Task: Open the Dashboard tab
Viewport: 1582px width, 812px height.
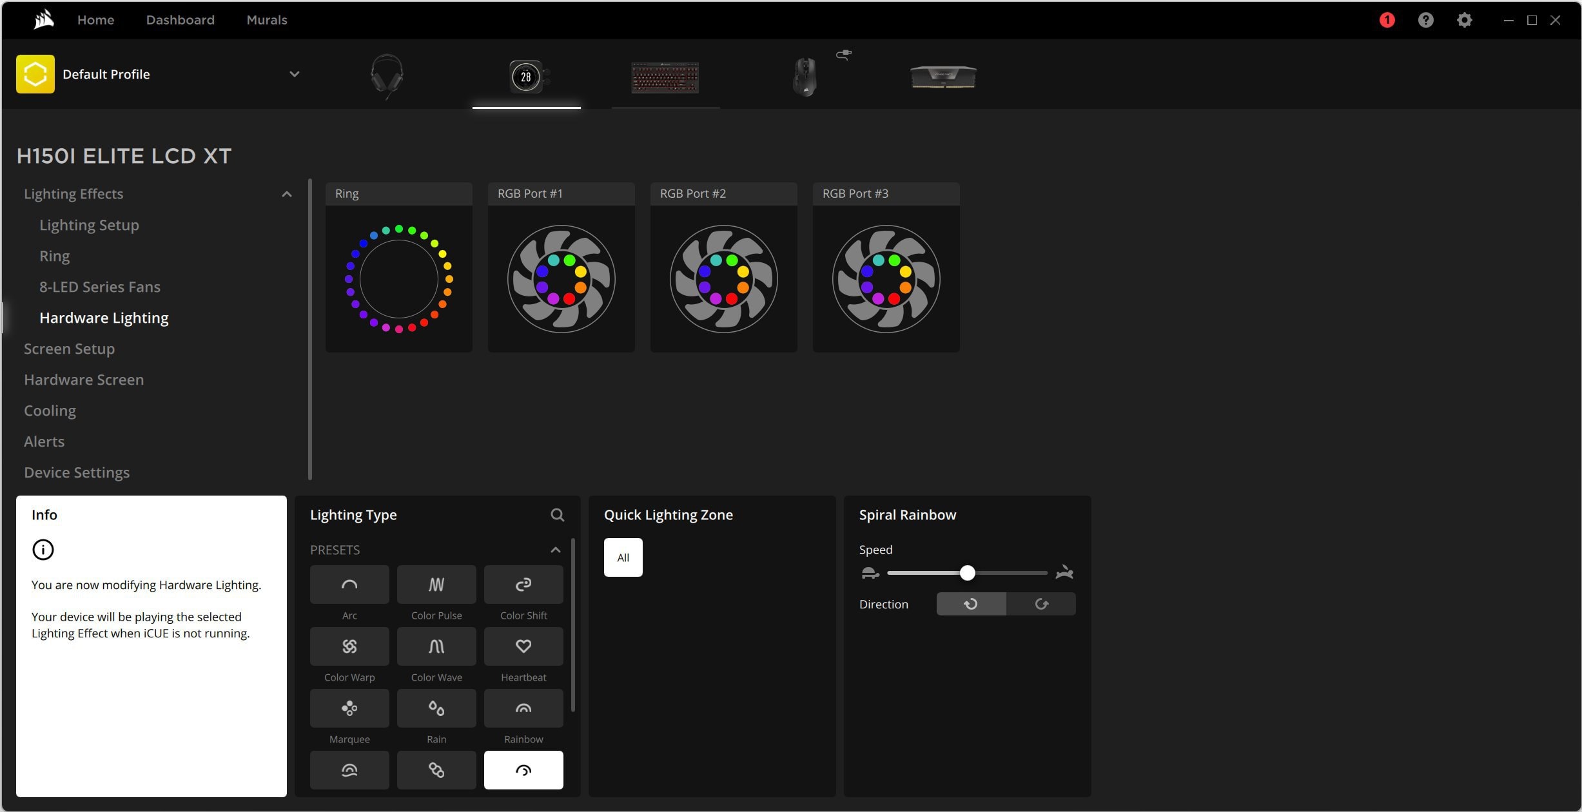Action: coord(181,20)
